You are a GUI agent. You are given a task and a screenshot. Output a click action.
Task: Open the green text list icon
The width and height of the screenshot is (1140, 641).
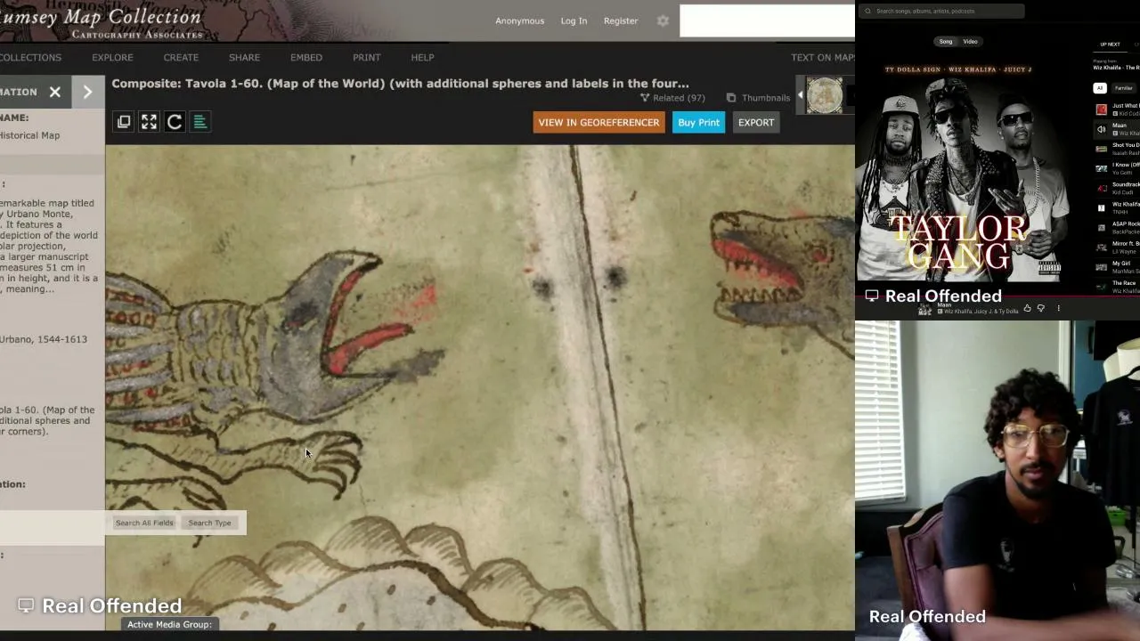pyautogui.click(x=200, y=122)
